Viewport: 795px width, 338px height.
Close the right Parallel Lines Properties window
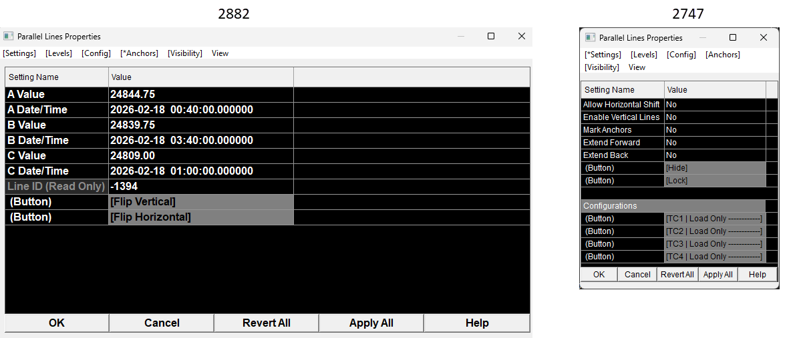pos(764,37)
